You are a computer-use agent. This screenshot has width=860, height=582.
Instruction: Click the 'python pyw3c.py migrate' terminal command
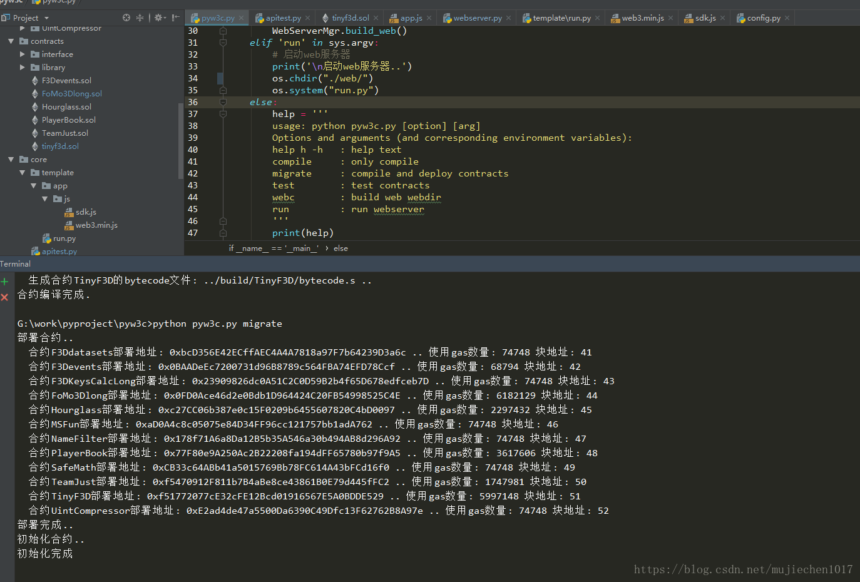coord(217,324)
